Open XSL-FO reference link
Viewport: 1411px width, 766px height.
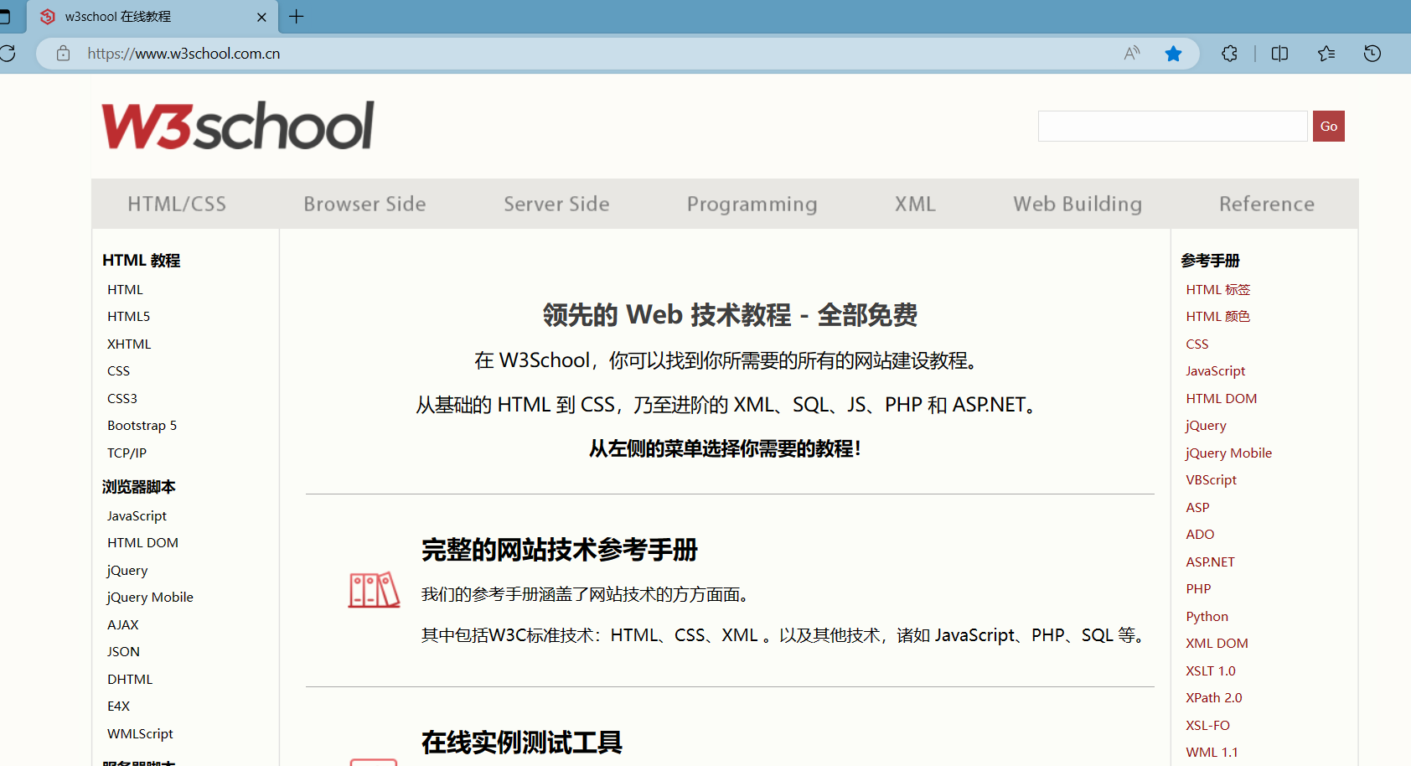[x=1207, y=725]
